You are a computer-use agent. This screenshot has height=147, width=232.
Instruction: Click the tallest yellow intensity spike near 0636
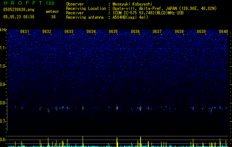[x=141, y=141]
